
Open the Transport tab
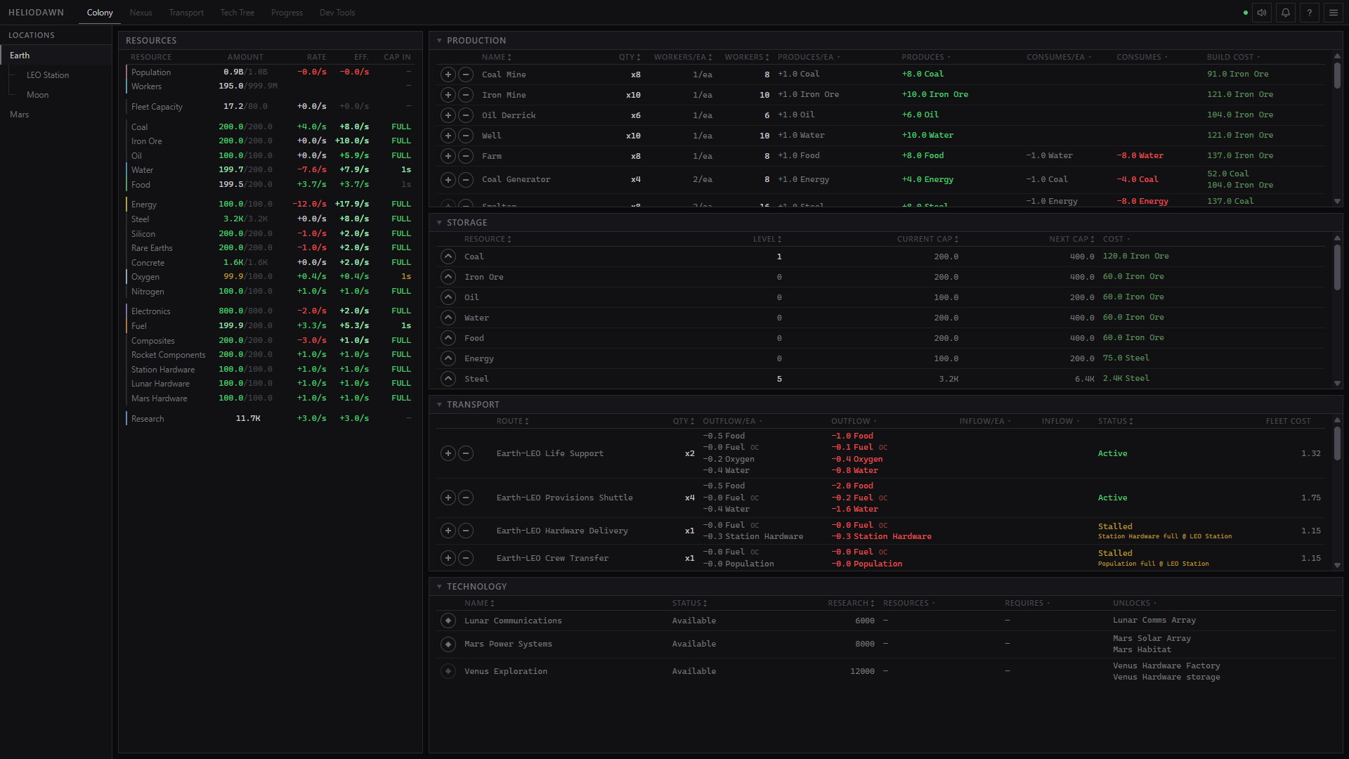pyautogui.click(x=186, y=13)
